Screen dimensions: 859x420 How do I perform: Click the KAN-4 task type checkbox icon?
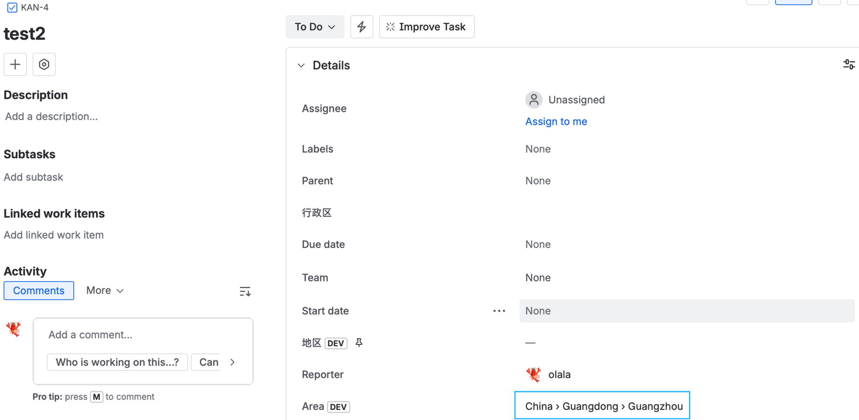(12, 7)
